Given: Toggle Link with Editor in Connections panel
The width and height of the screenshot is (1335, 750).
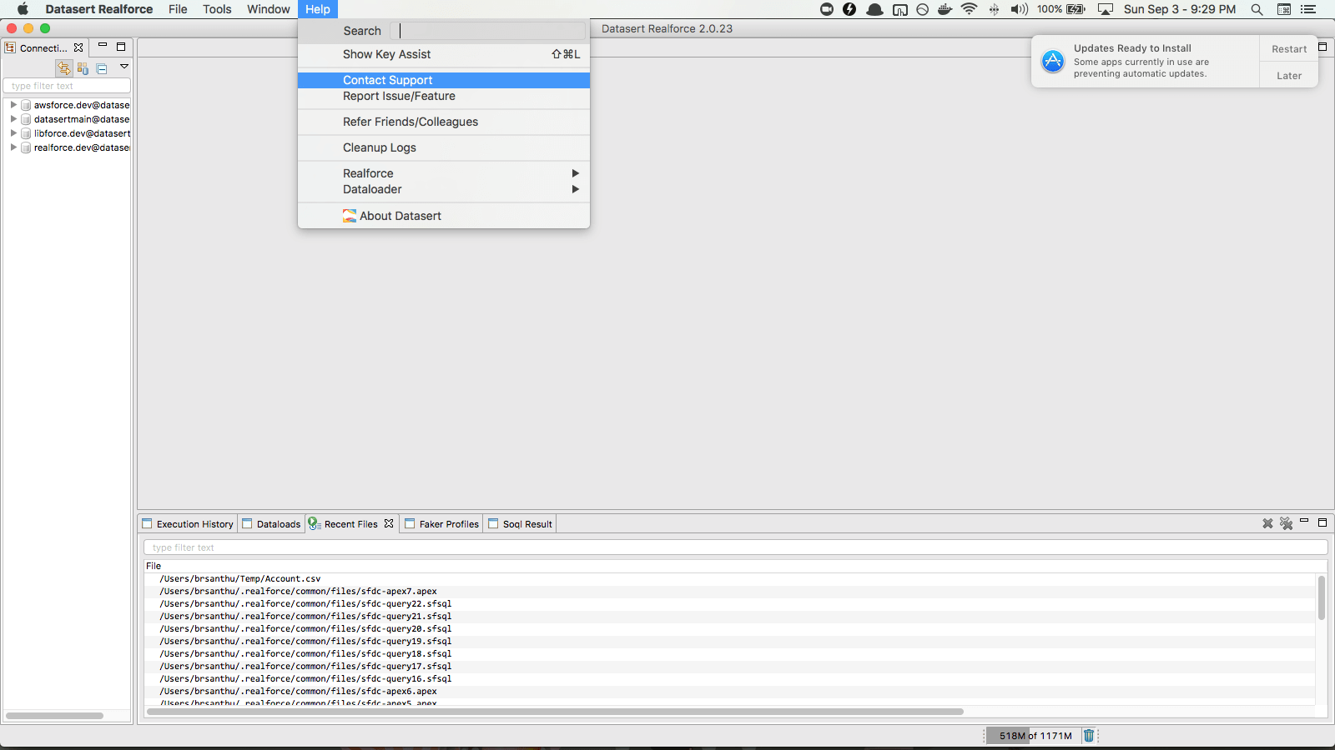Looking at the screenshot, I should 63,68.
